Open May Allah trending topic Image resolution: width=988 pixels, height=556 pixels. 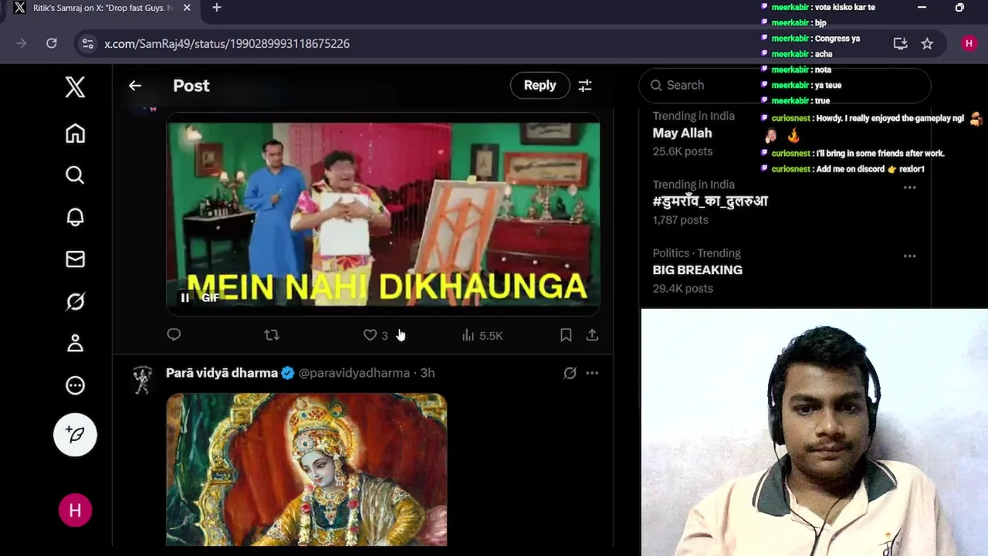(682, 133)
